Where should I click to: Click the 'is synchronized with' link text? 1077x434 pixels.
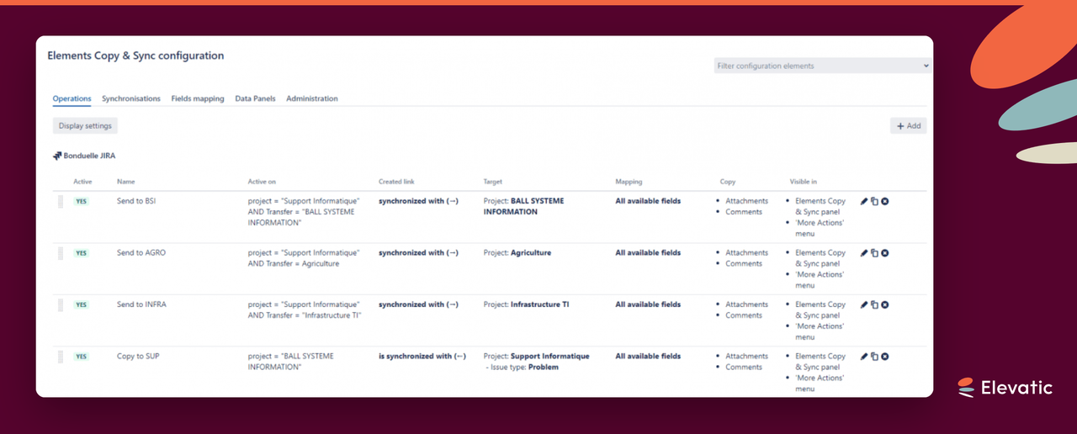(422, 356)
